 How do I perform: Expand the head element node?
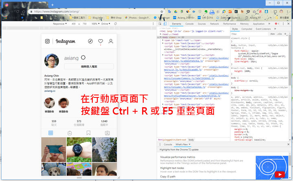point(160,34)
